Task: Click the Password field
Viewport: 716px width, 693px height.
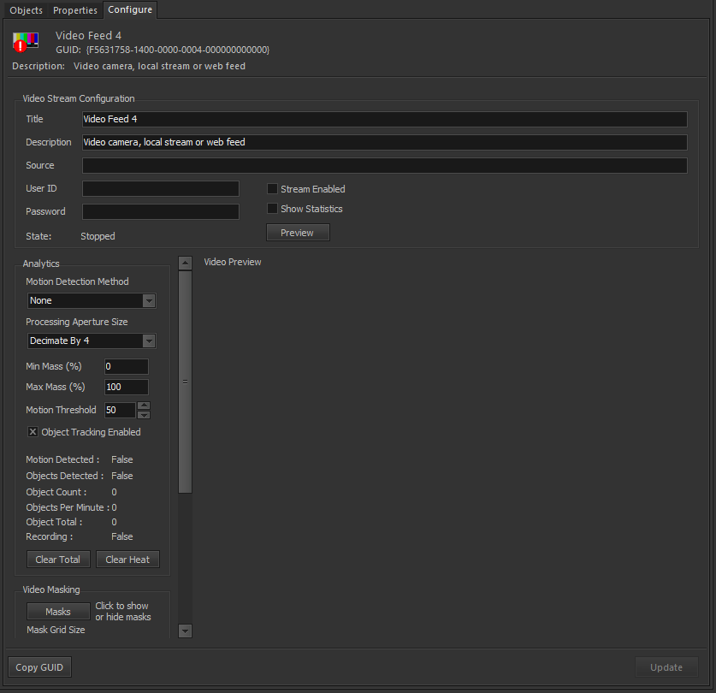Action: tap(160, 211)
